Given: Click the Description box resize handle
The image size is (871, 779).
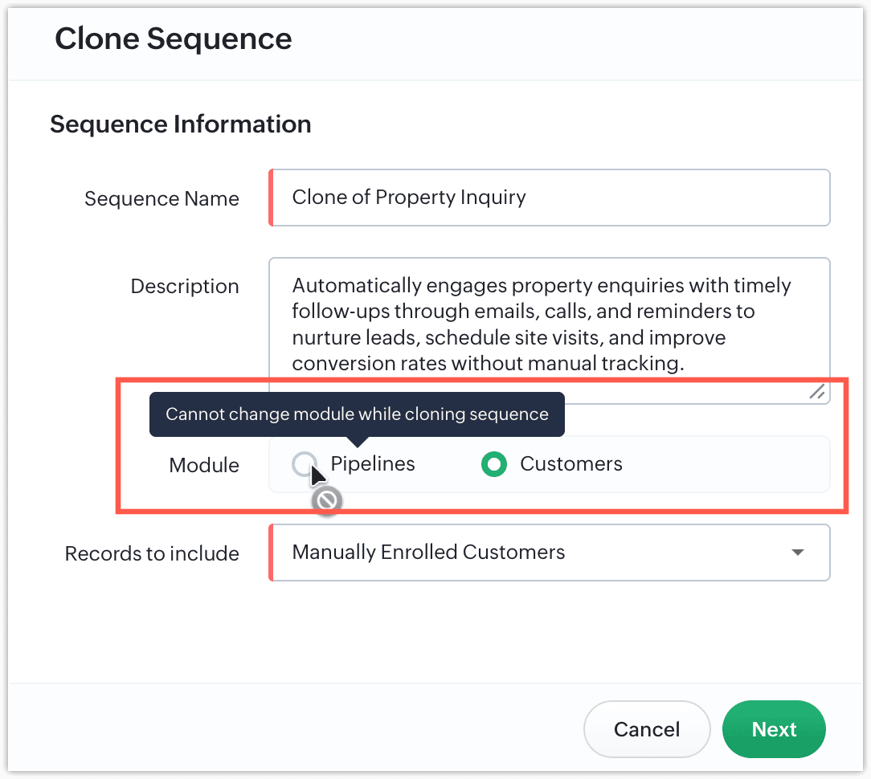Looking at the screenshot, I should click(817, 392).
